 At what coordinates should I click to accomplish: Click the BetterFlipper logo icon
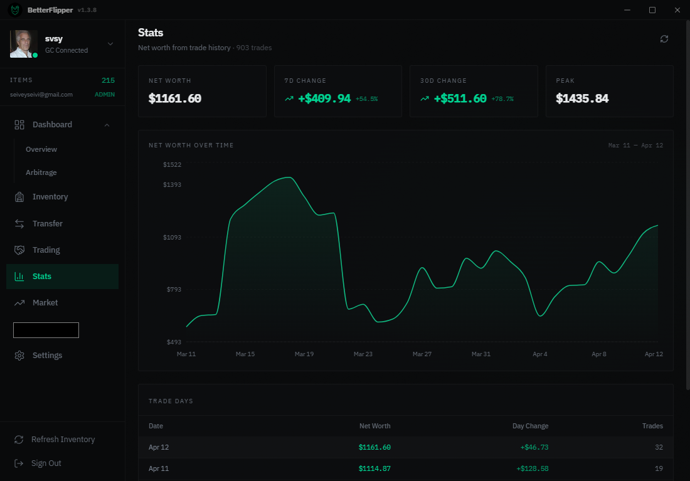(x=14, y=9)
